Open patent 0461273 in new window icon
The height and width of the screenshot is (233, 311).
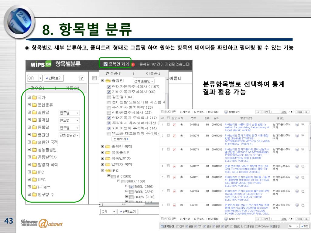coord(303,150)
